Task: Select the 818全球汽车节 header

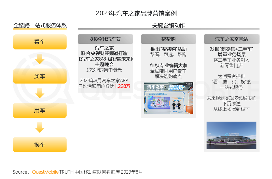Action: 105,39
